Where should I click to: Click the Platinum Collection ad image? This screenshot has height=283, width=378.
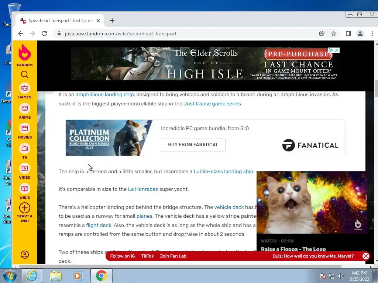pos(109,138)
